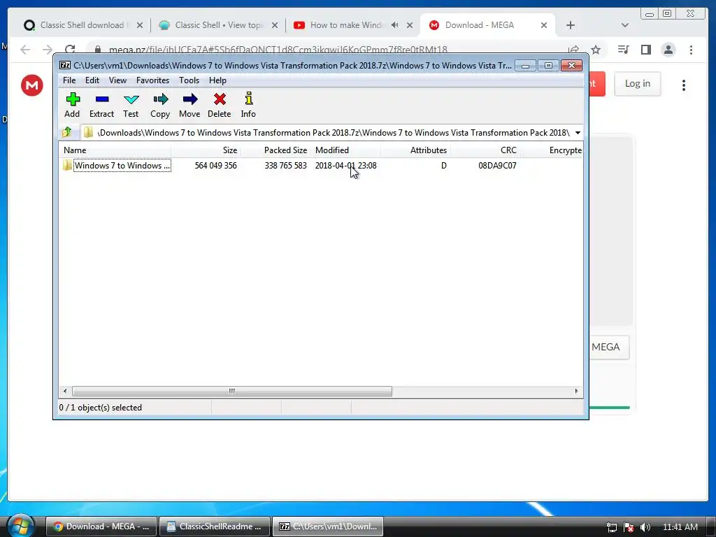Select the Windows 7 to Windows folder row
716x537 pixels.
(320, 165)
